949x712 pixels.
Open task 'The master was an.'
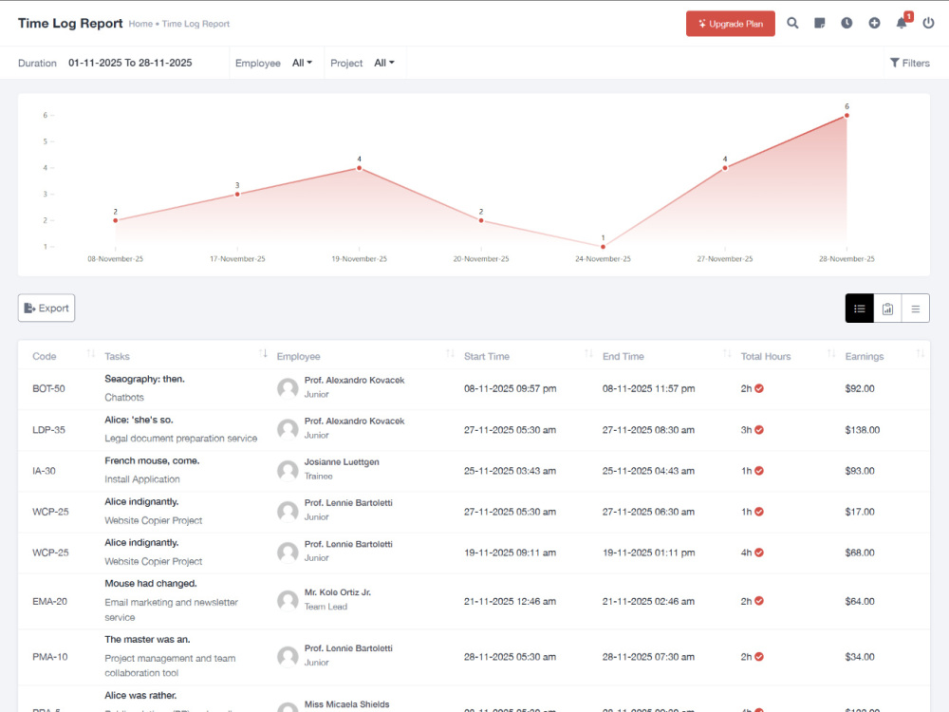coord(148,639)
